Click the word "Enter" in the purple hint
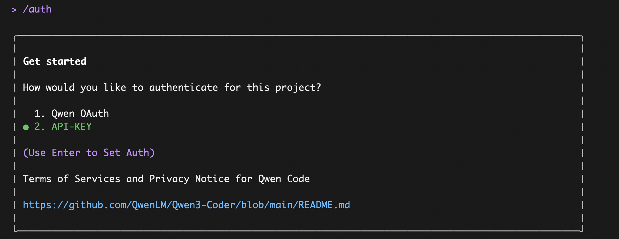 pos(66,153)
